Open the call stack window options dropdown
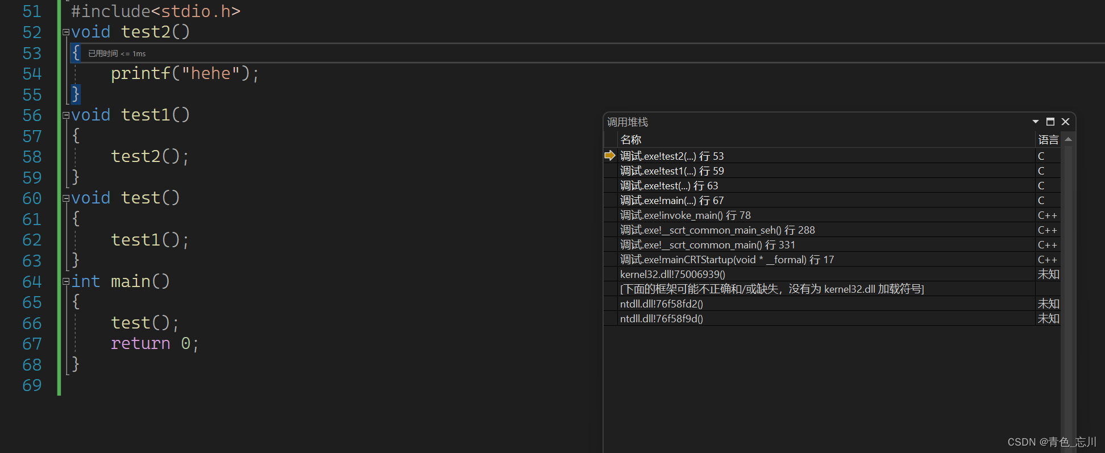This screenshot has height=453, width=1105. pyautogui.click(x=1035, y=122)
